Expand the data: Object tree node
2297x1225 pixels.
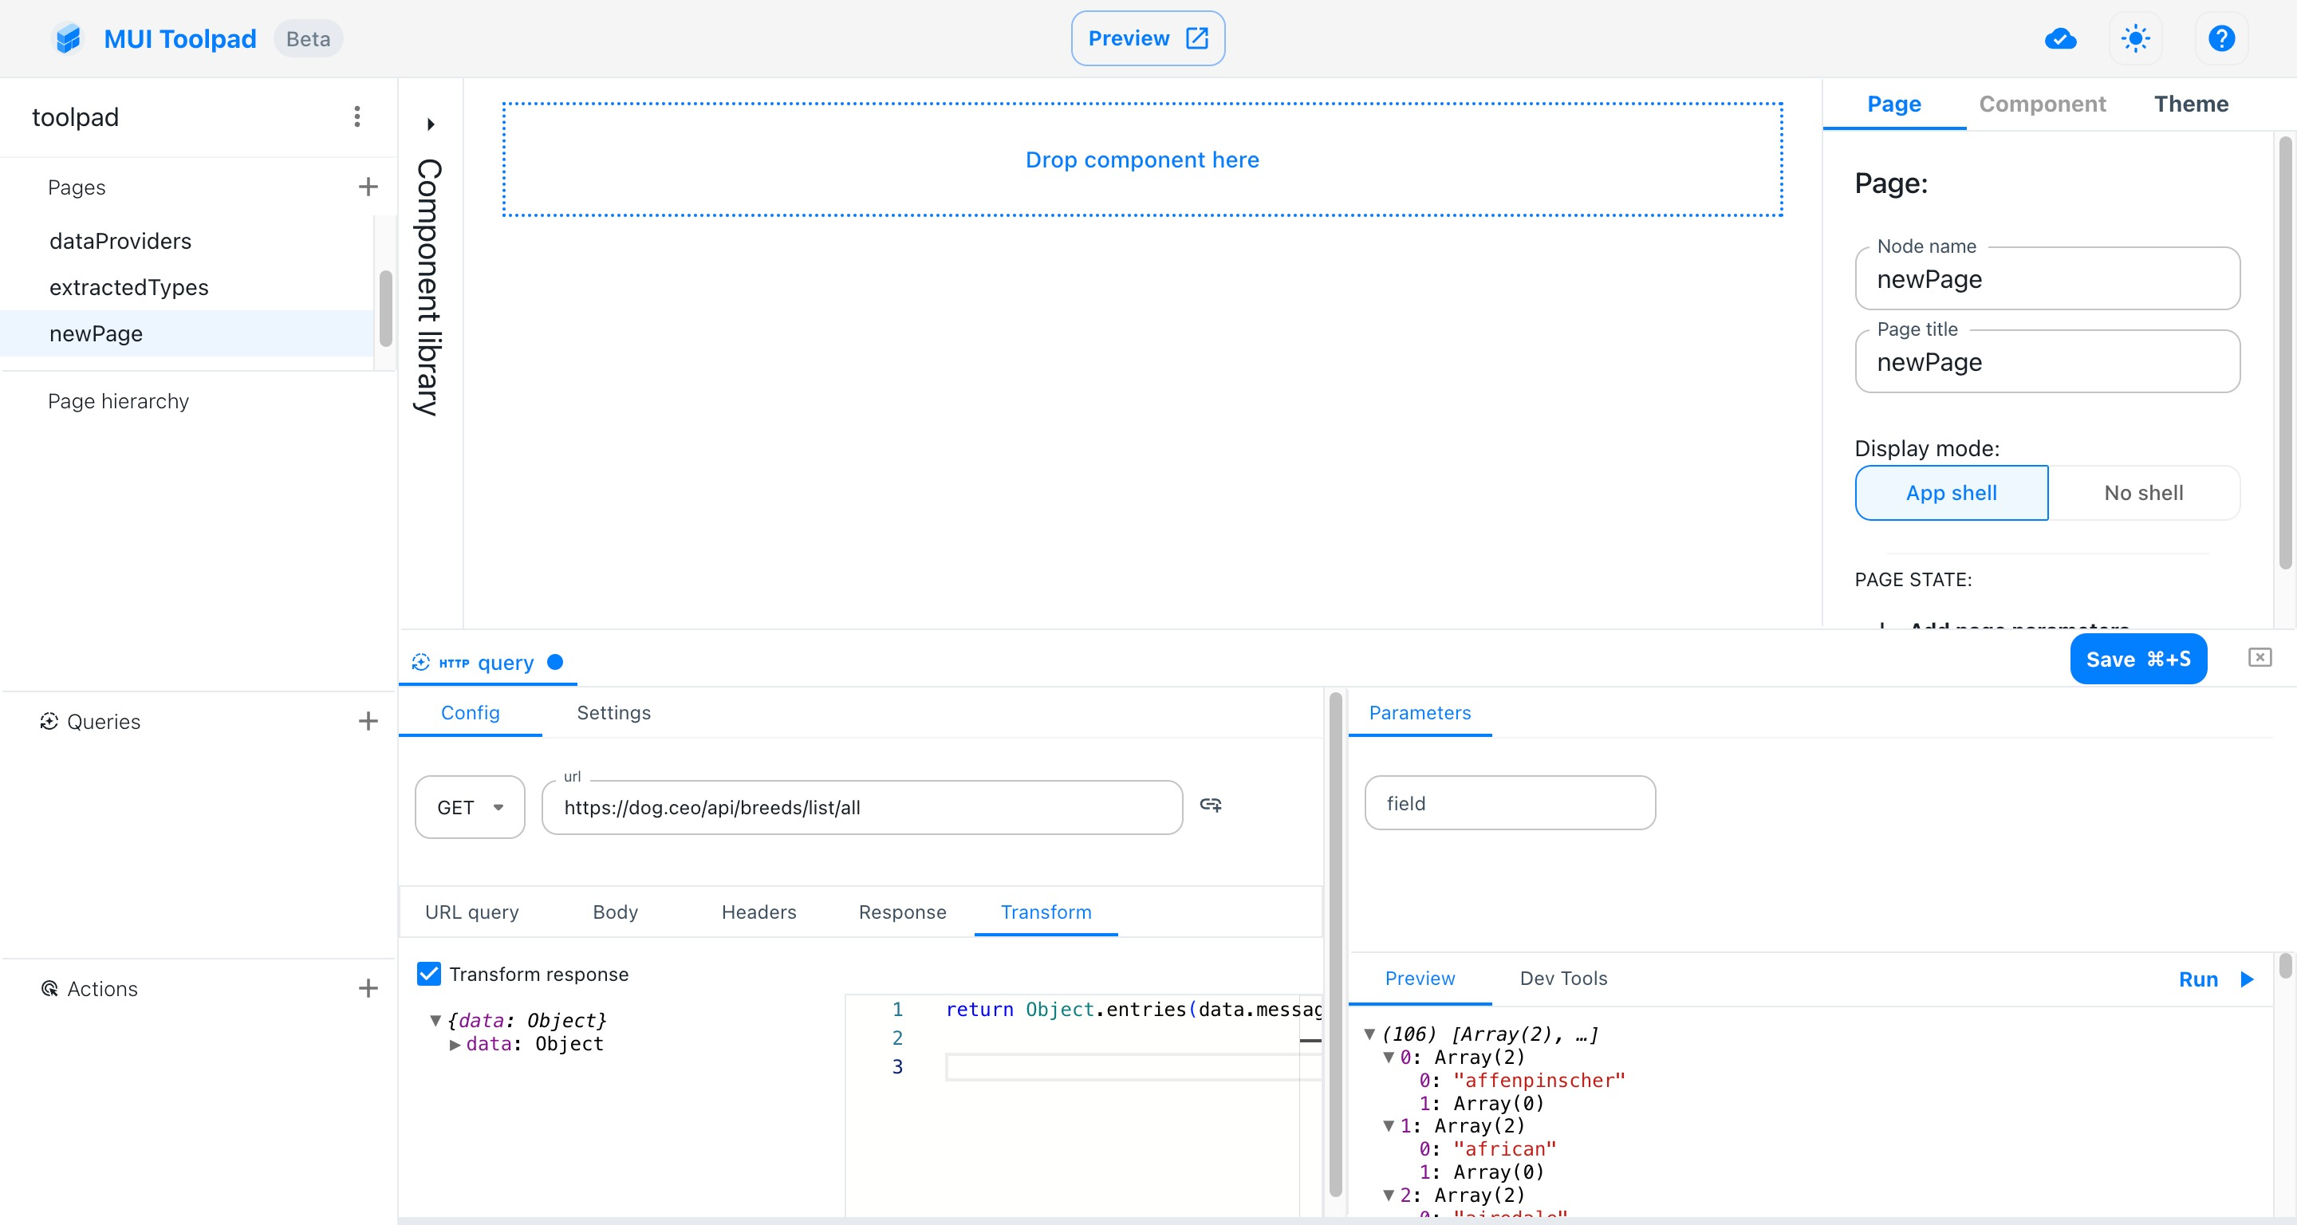click(455, 1044)
